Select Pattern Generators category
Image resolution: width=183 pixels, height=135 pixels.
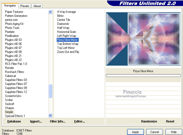[x=16, y=16]
